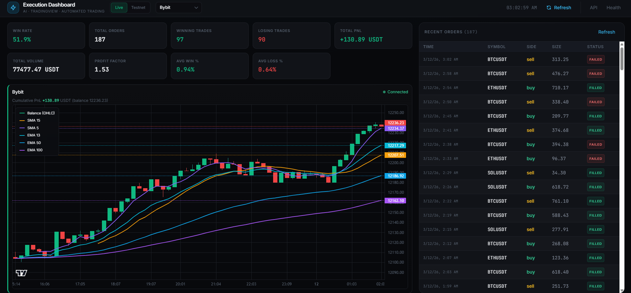Screen dimensions: 631x293
Task: Click the EMA 100 purple legend swatch
Action: coord(22,150)
